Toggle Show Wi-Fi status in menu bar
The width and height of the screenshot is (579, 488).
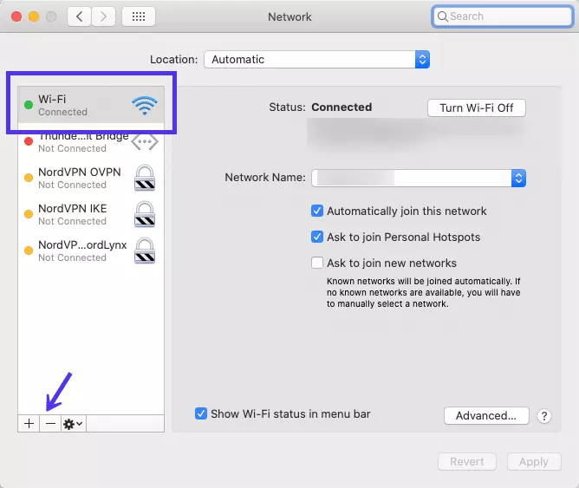(201, 414)
